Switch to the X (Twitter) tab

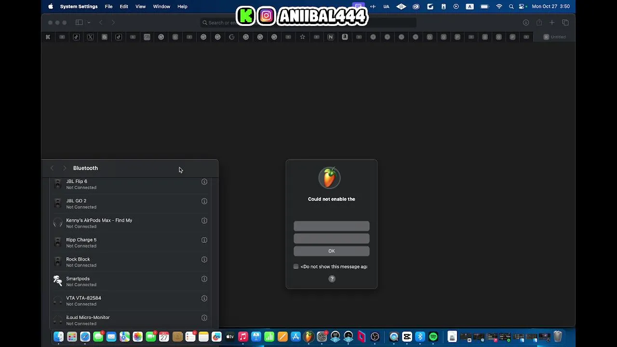click(90, 37)
